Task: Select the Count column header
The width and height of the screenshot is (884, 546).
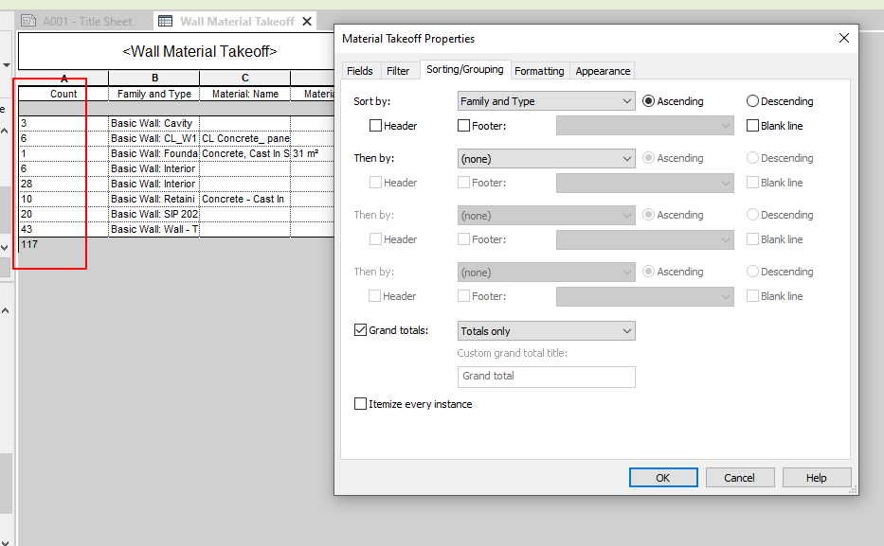Action: [63, 94]
